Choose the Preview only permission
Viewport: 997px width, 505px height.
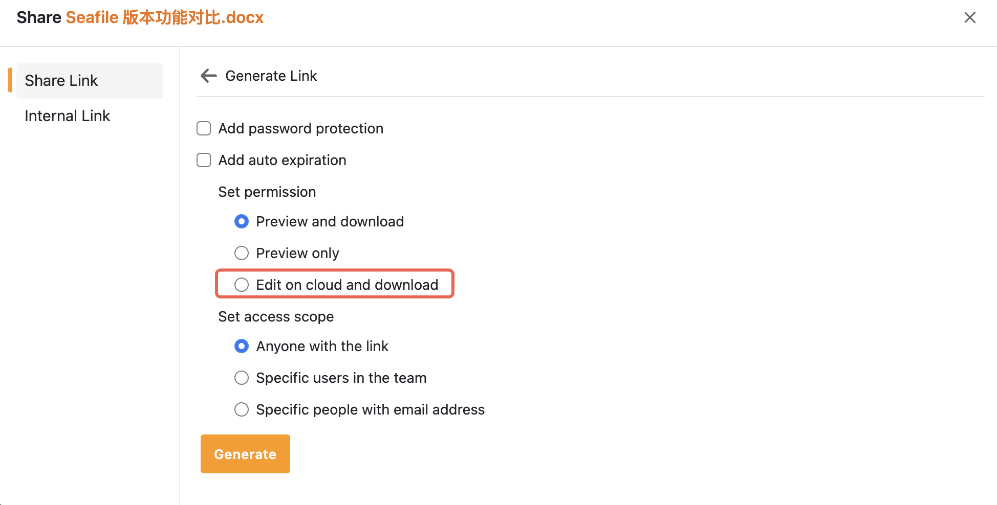coord(242,253)
